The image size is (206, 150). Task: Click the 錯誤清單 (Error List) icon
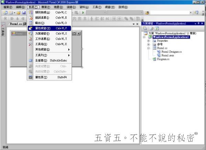(x=31, y=18)
